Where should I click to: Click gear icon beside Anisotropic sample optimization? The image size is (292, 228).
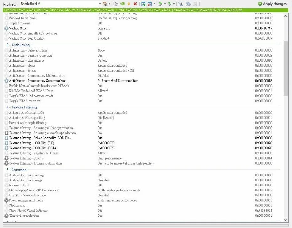(7, 133)
